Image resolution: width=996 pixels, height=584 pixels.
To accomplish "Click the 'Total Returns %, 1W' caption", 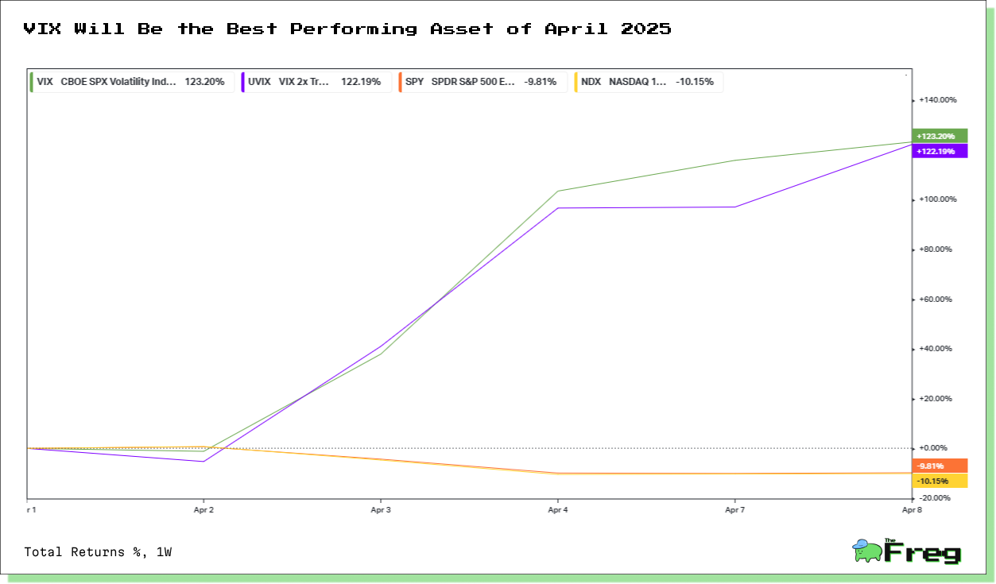I will click(x=98, y=551).
